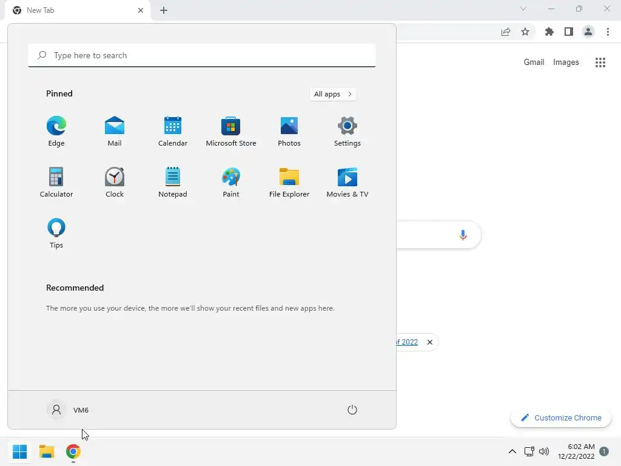Open Chrome Extensions puzzle icon
Viewport: 621px width, 466px height.
[x=549, y=32]
